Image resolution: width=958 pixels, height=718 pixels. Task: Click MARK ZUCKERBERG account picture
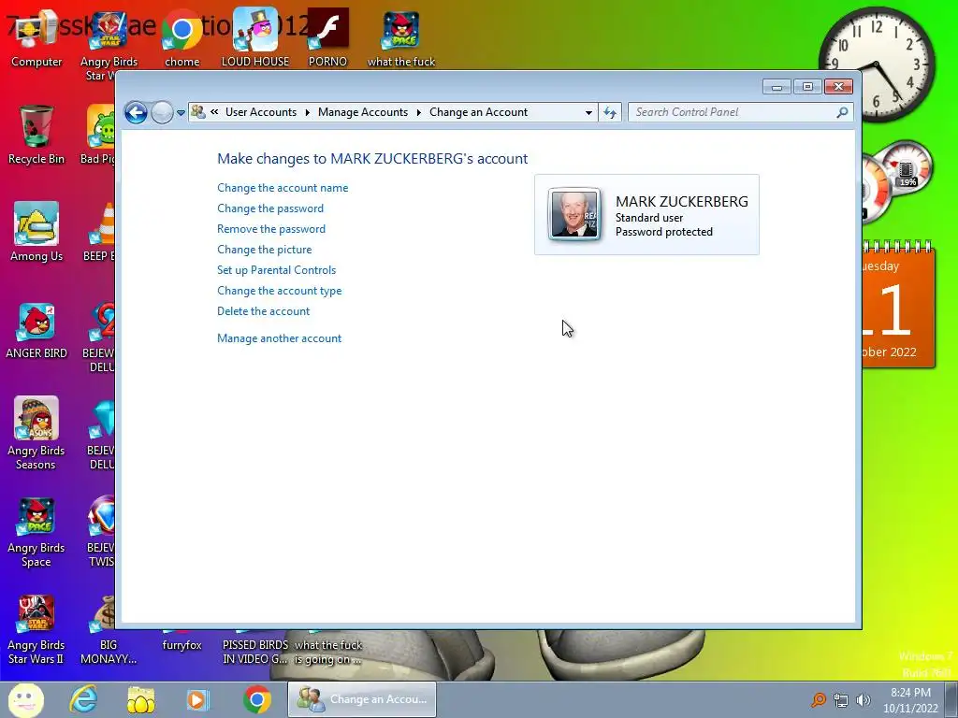pos(574,214)
